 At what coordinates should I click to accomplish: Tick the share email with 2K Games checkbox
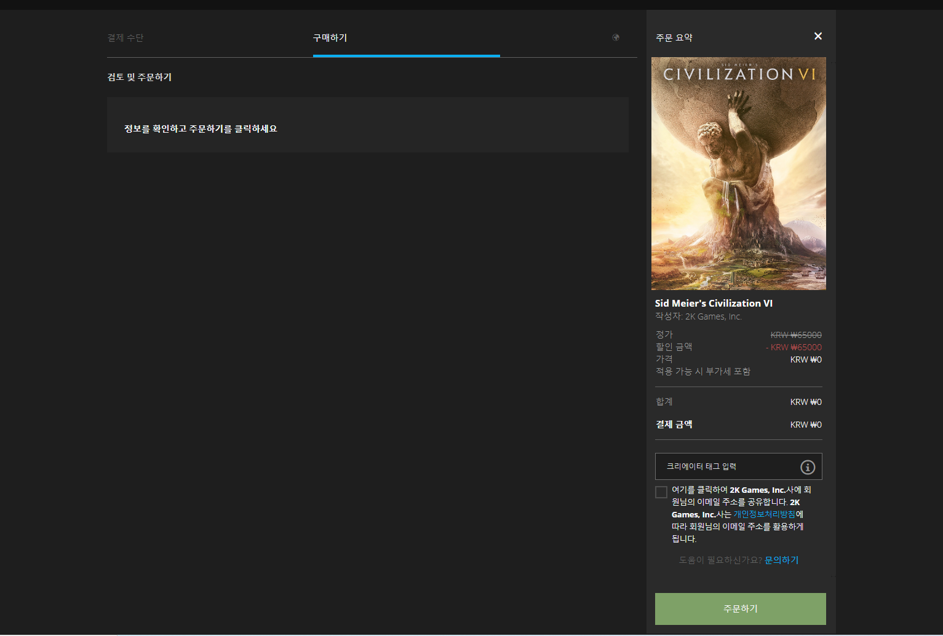tap(661, 492)
